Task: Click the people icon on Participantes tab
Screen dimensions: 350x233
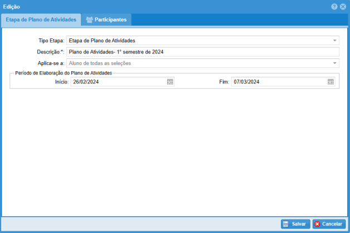Action: (89, 20)
